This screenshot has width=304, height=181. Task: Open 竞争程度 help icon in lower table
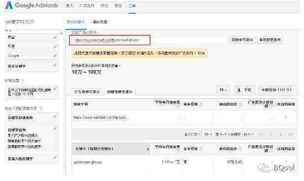[201, 149]
